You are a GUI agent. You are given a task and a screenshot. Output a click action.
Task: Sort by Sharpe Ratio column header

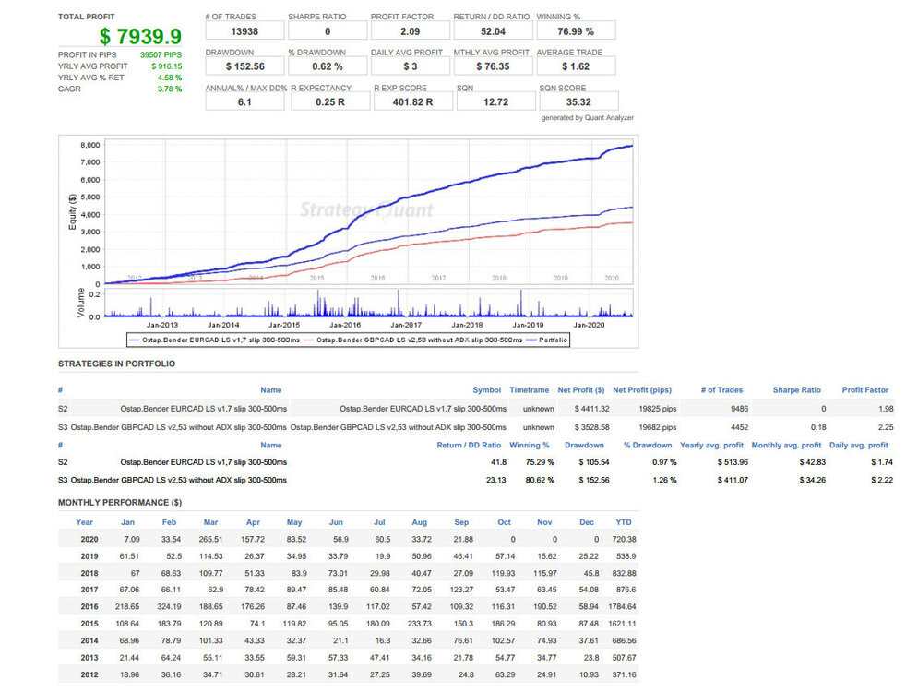click(797, 390)
